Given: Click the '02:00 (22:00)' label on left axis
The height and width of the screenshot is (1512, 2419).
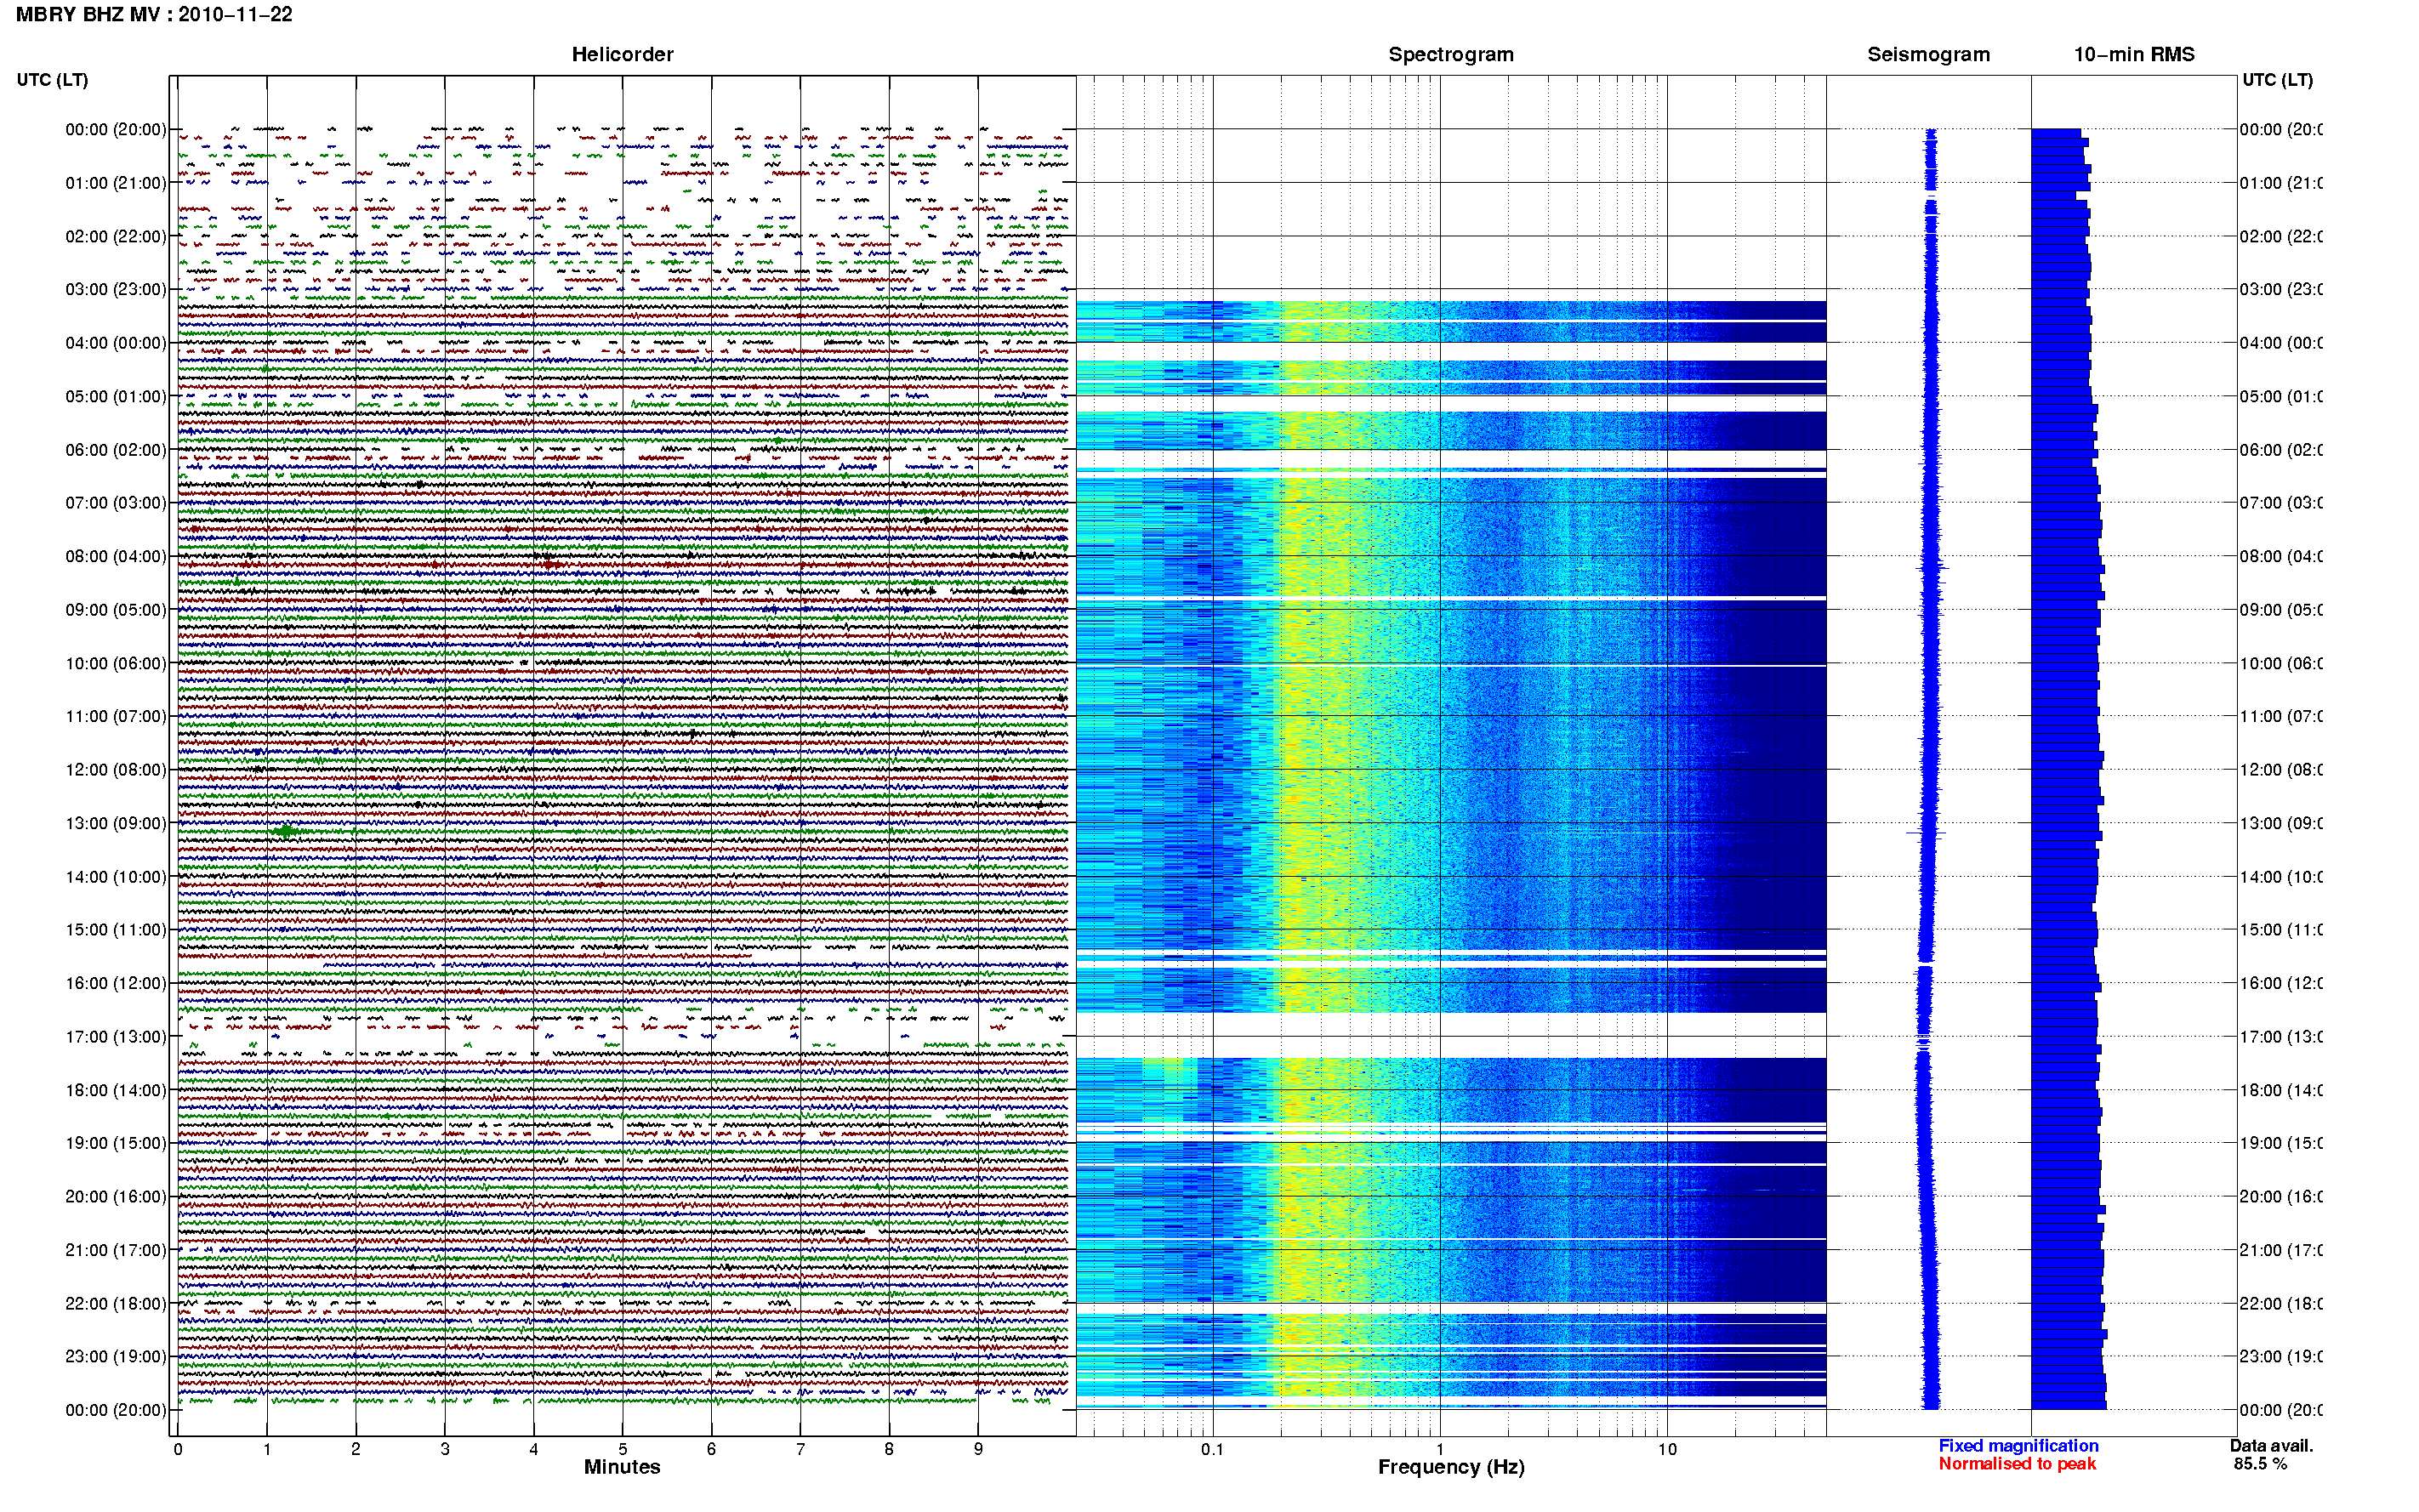Looking at the screenshot, I should (116, 236).
